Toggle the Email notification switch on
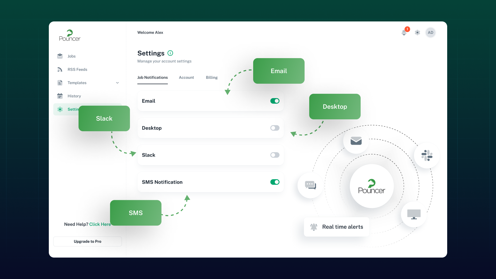This screenshot has width=496, height=279. pyautogui.click(x=275, y=101)
